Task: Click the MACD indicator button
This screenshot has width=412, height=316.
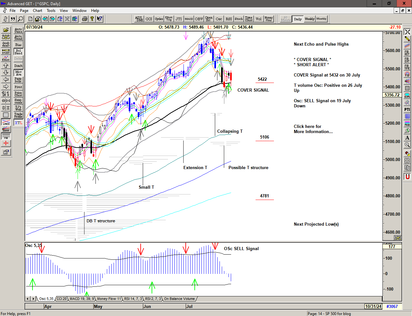Action: pos(189,19)
